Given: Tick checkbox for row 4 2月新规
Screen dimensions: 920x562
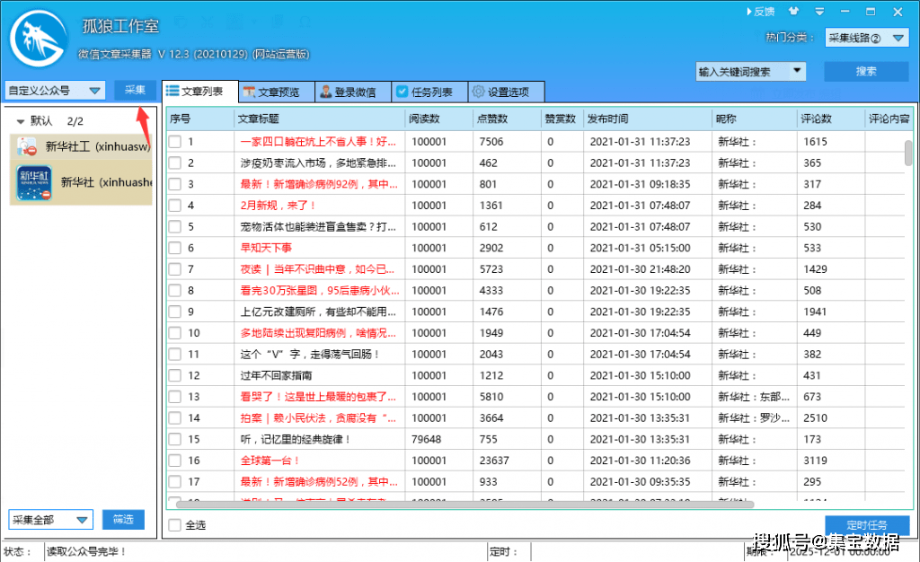Looking at the screenshot, I should (175, 206).
